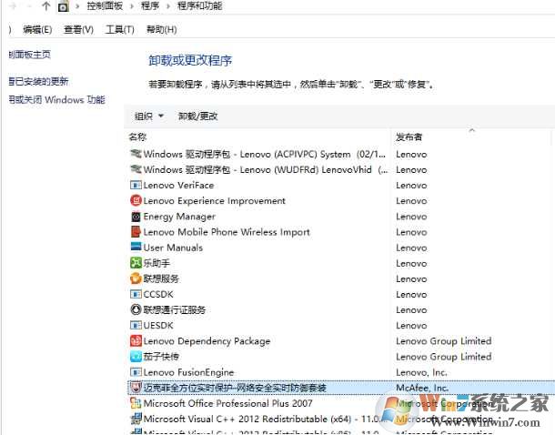Screen dimensions: 555x435
Task: Click the Up arrow navigation button
Action: coord(45,5)
